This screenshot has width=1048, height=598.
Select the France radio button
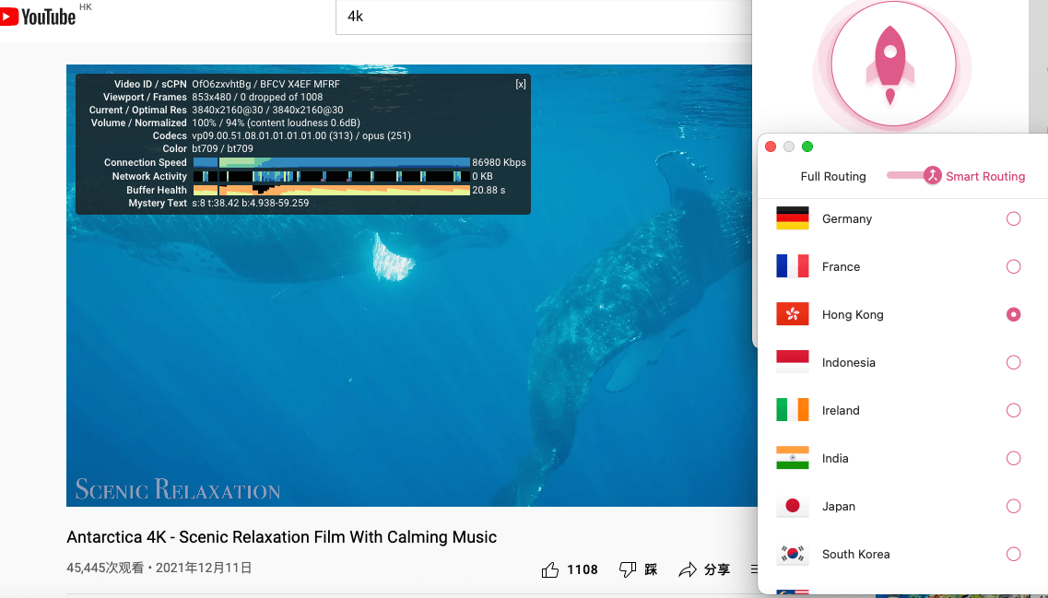click(x=1013, y=267)
